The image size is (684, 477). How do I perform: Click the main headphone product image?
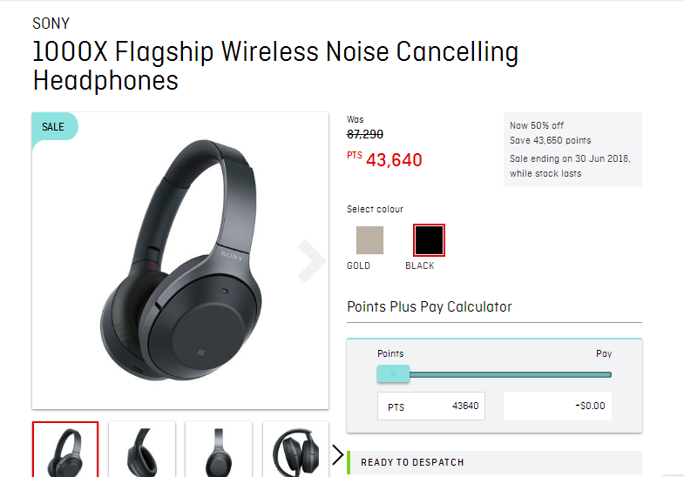180,260
